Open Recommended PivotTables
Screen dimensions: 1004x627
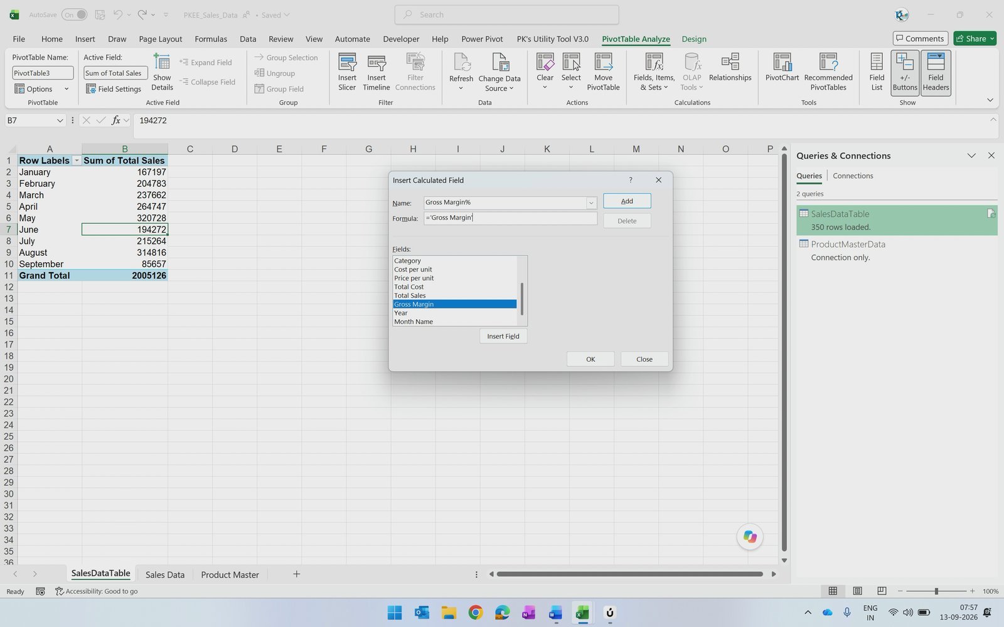(x=828, y=72)
